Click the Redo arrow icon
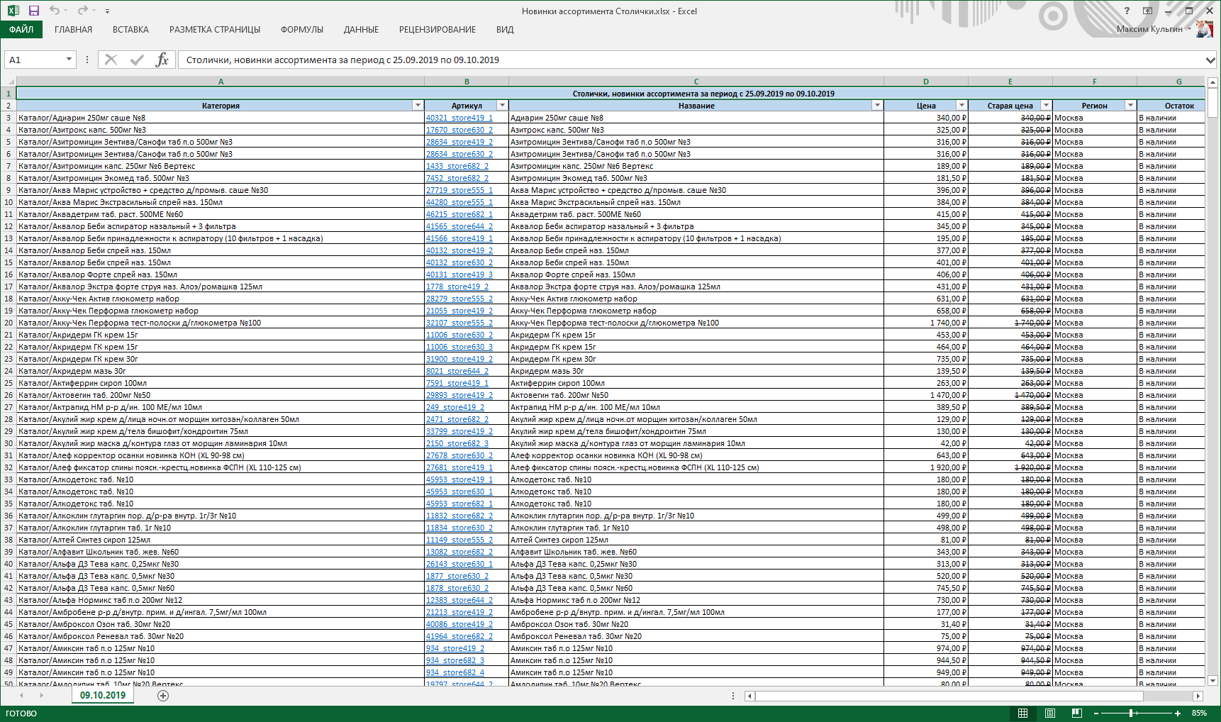 tap(82, 11)
